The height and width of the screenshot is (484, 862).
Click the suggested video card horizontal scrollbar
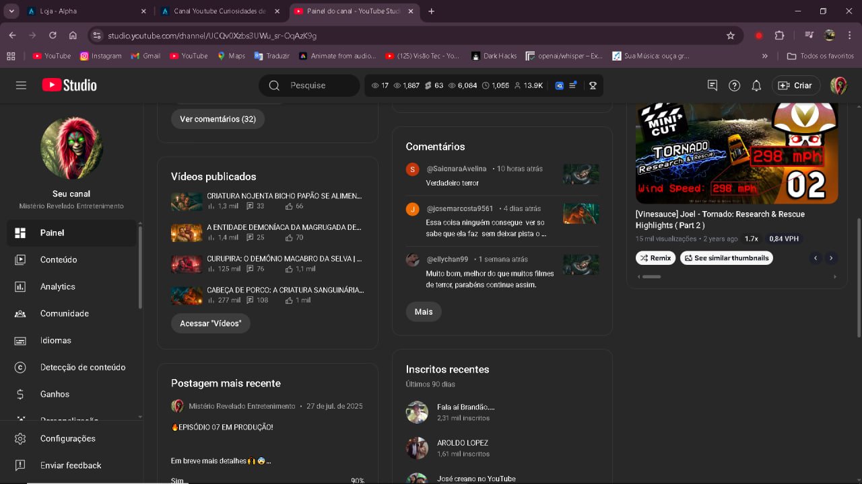651,276
